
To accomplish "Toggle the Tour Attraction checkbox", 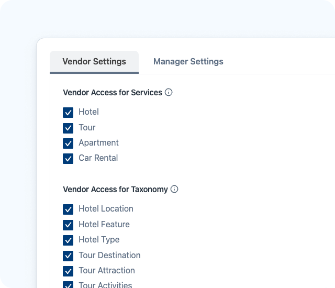I will pos(68,271).
